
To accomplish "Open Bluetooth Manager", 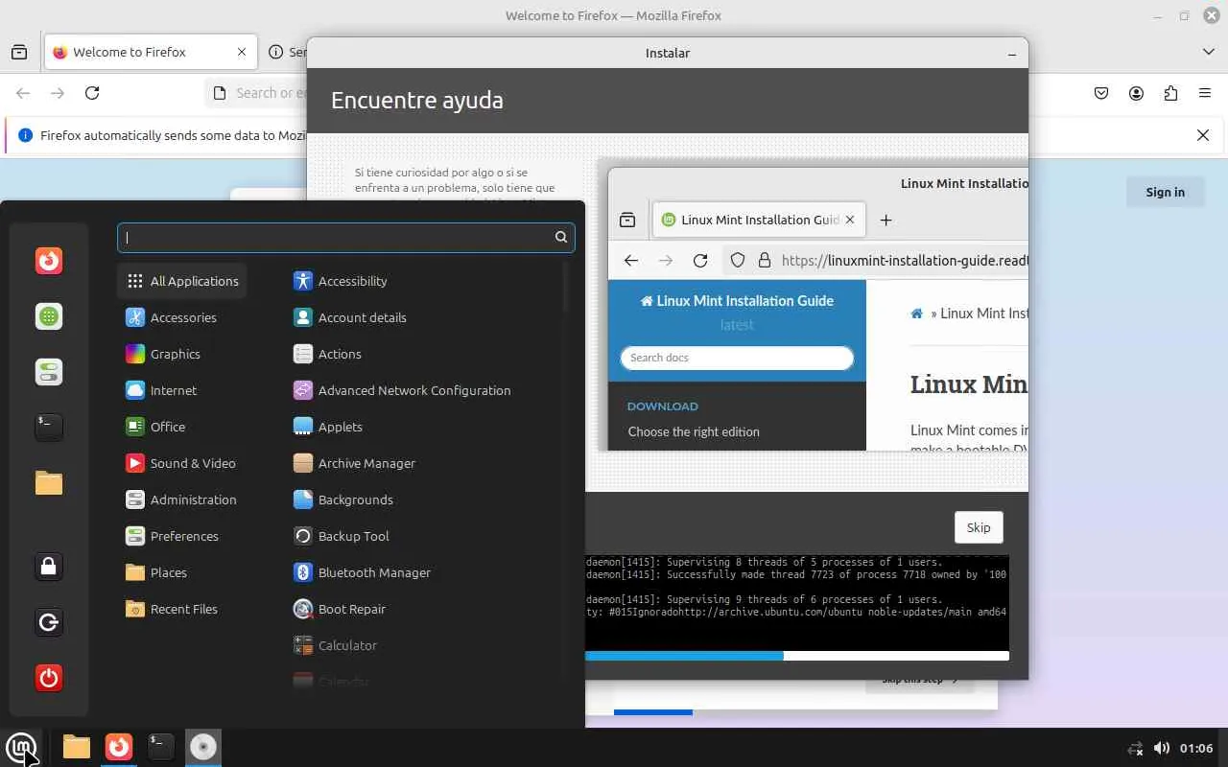I will (422, 572).
